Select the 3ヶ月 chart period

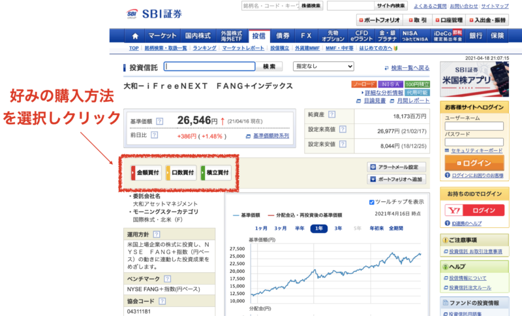[281, 229]
